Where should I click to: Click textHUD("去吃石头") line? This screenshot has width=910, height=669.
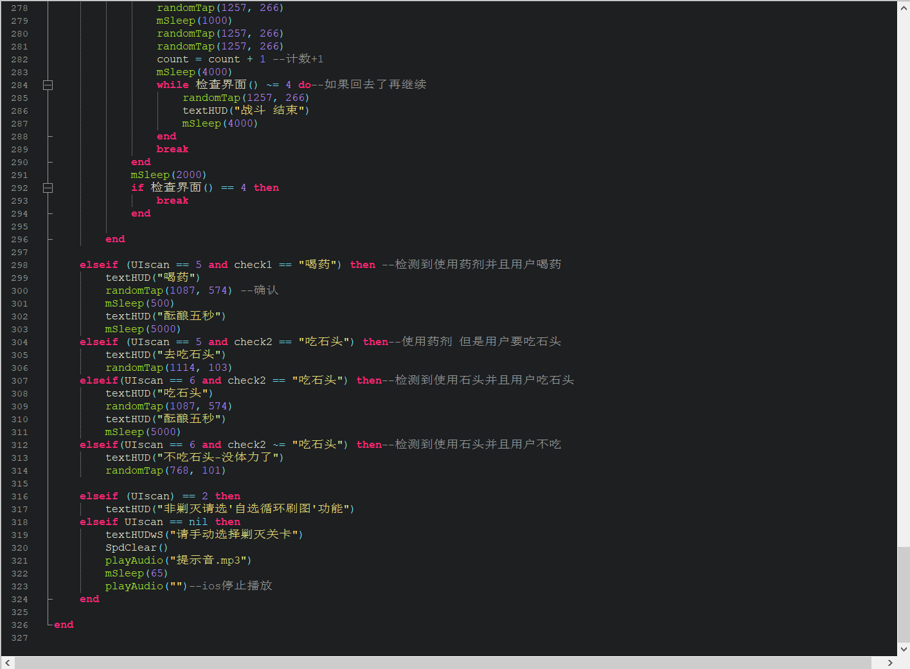coord(165,355)
